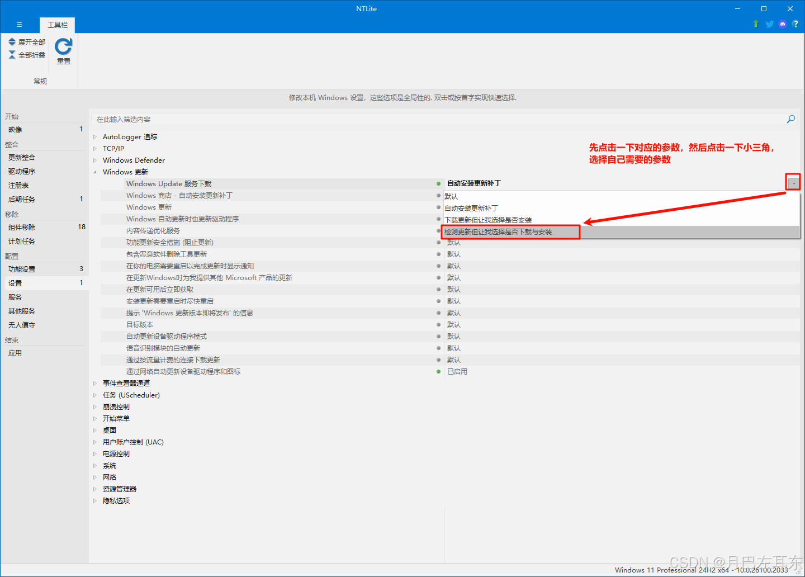The image size is (805, 577).
Task: Open the 工具栏 tab
Action: pos(58,25)
